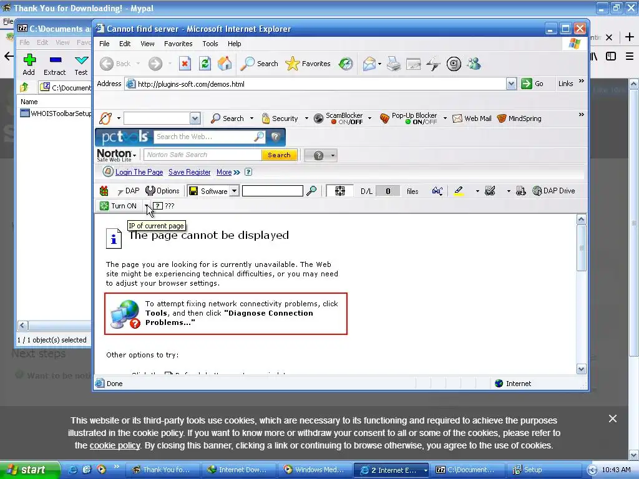Open the address bar dropdown
Viewport: 639px width, 479px height.
point(512,84)
